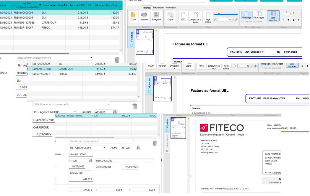This screenshot has width=310, height=196.
Task: Expand PR - Agence GISORS dropdown in FITECO form
Action: tap(104, 148)
